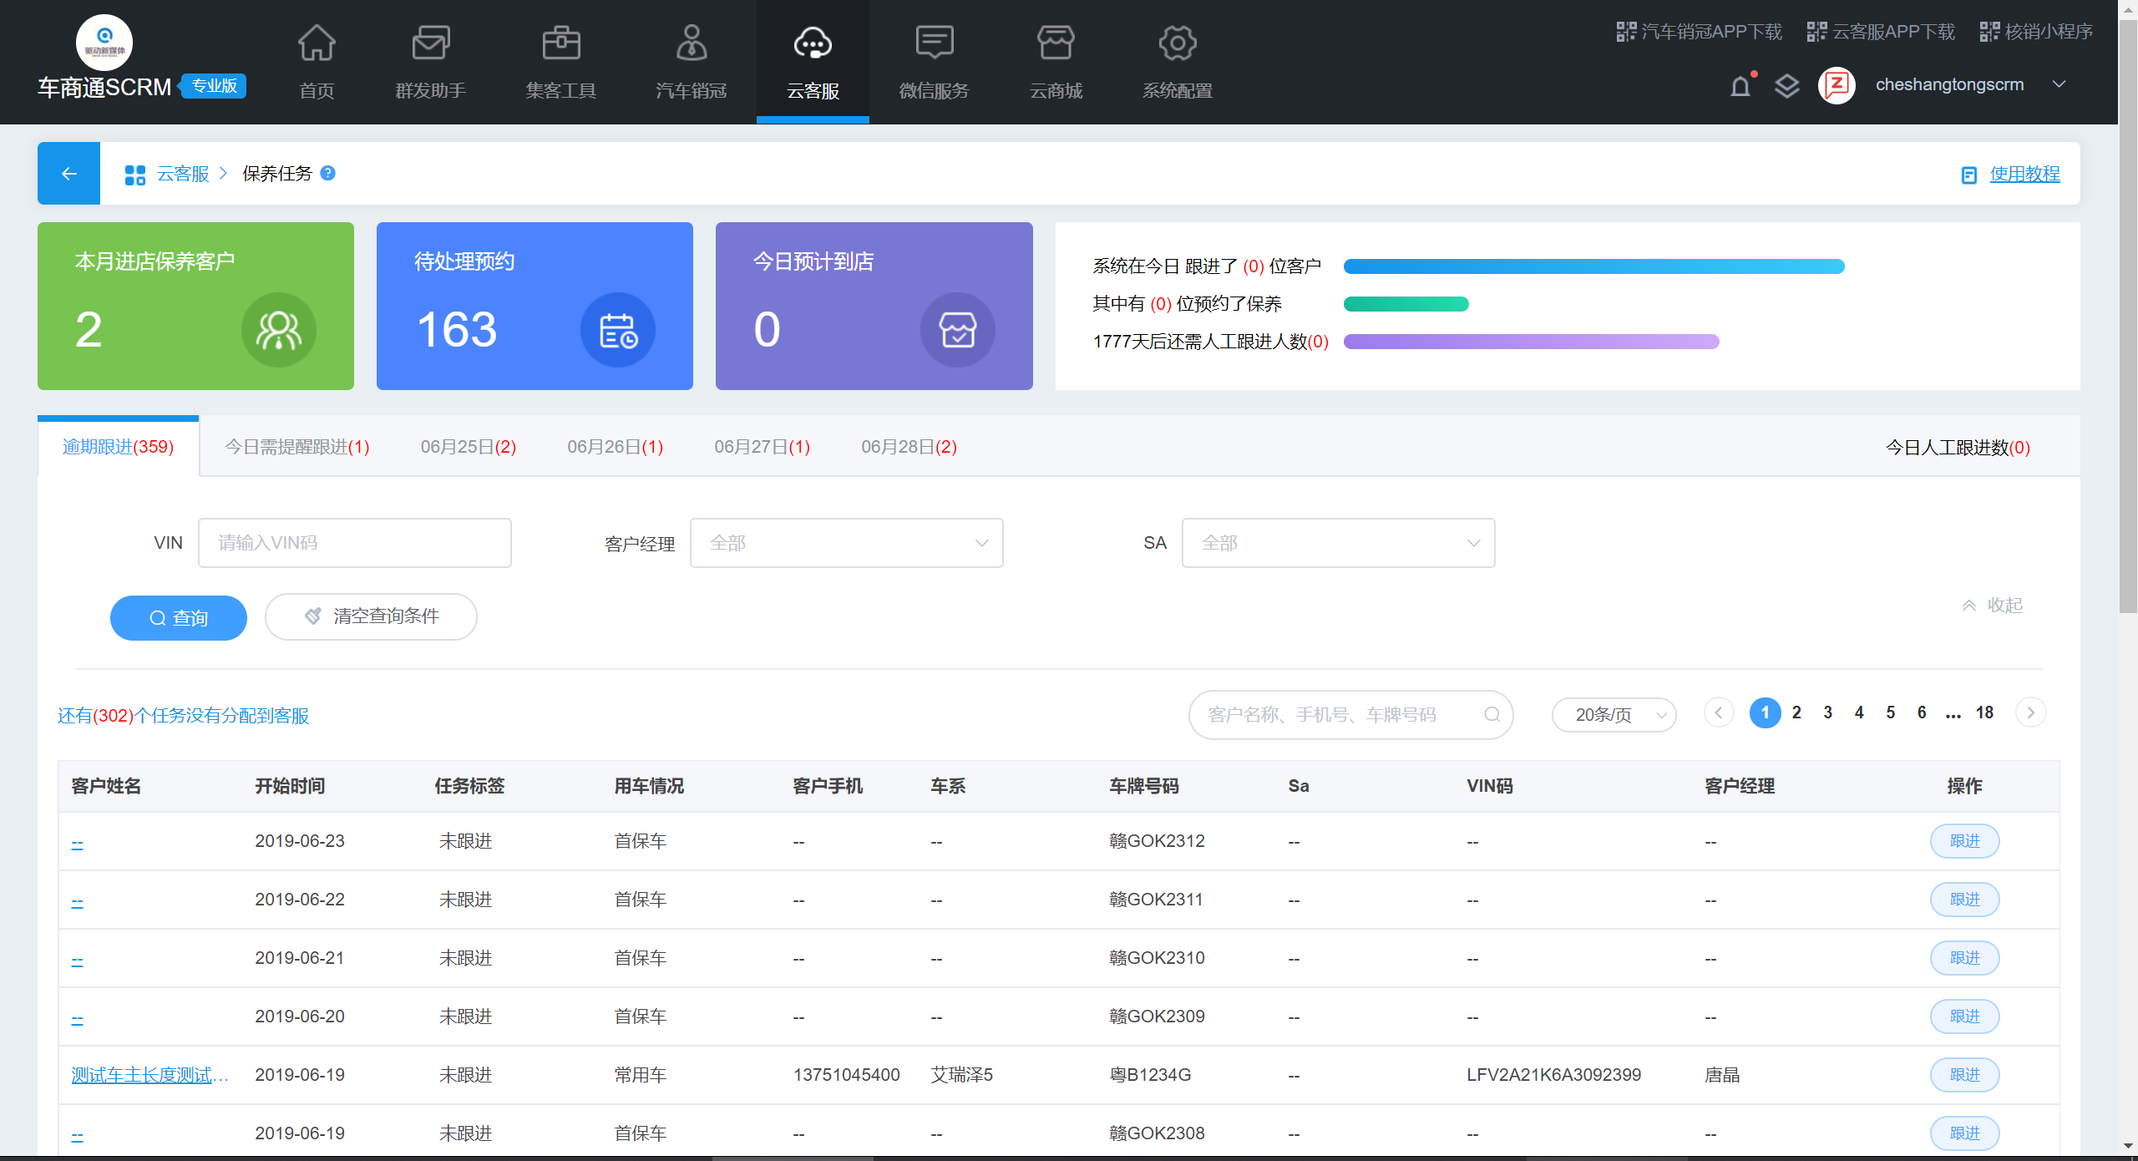Open the 首页 home icon
The width and height of the screenshot is (2138, 1161).
[317, 43]
